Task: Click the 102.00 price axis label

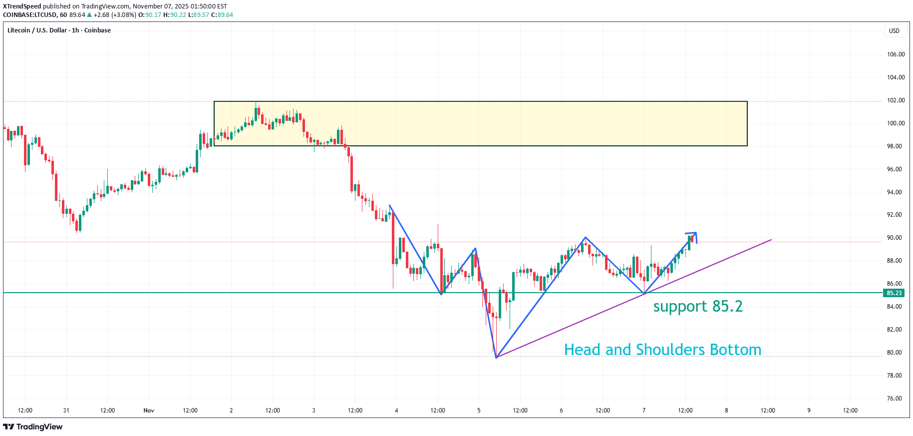Action: (x=896, y=100)
